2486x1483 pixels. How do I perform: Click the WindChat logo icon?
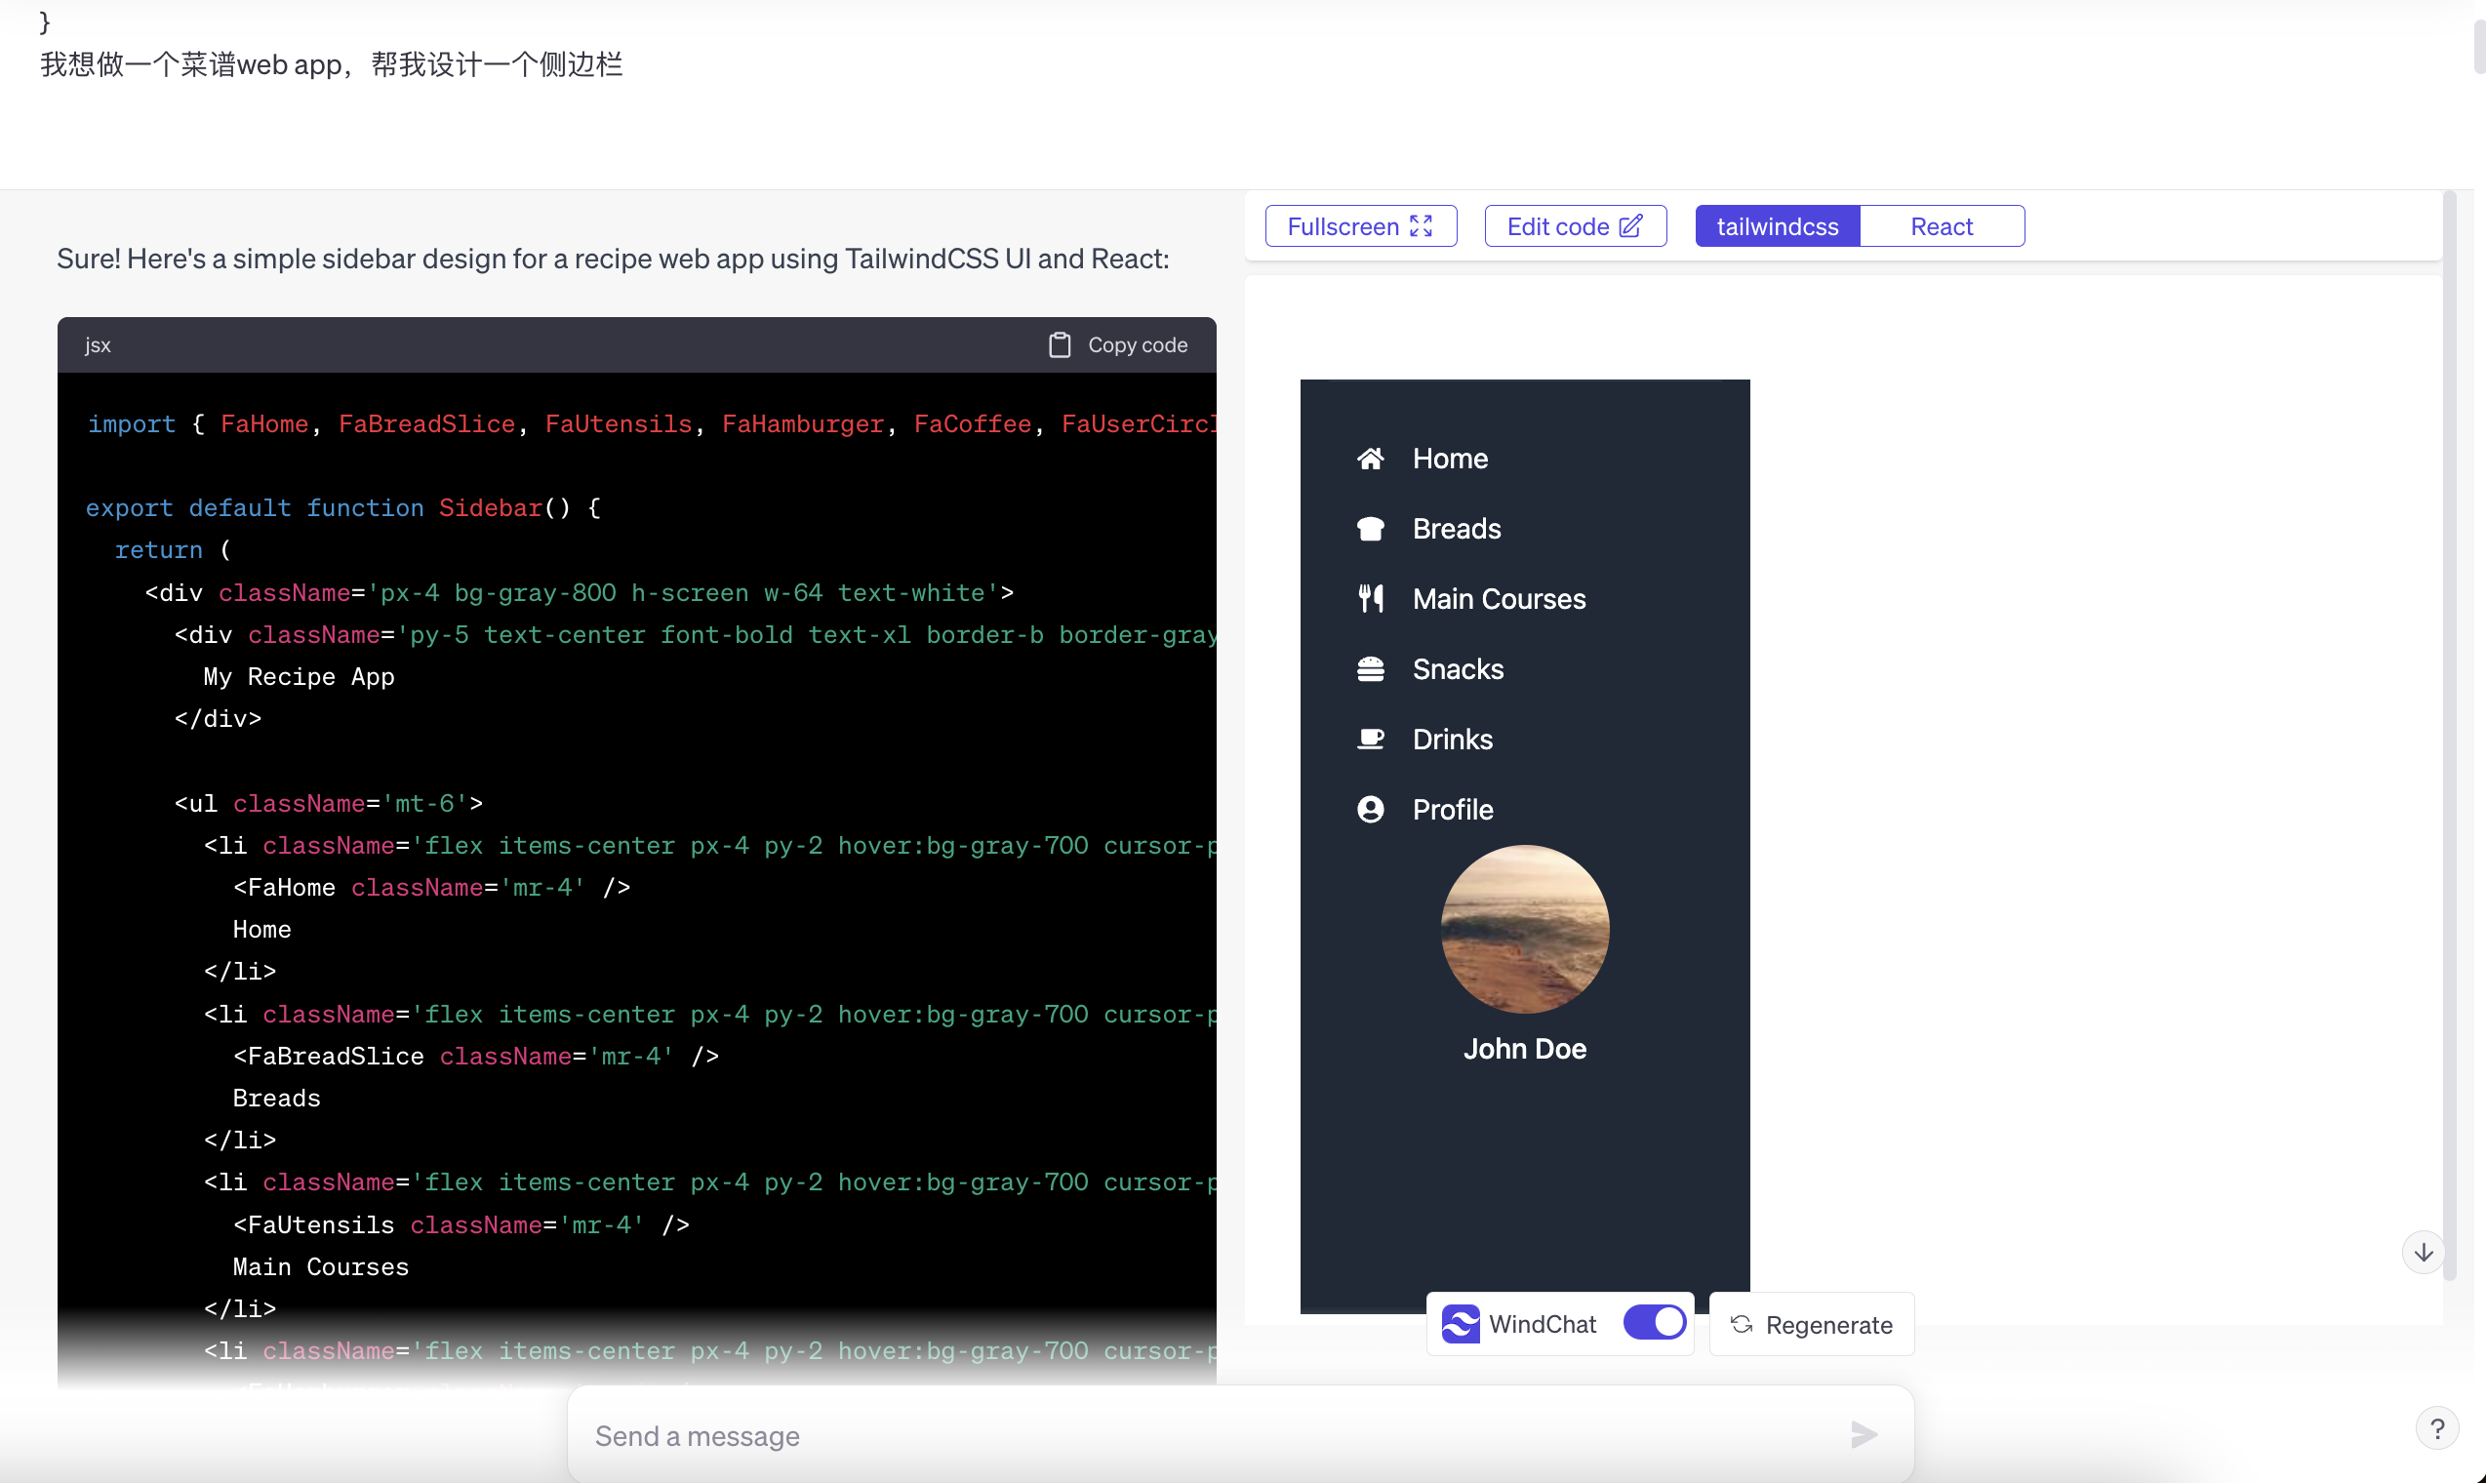[x=1460, y=1324]
